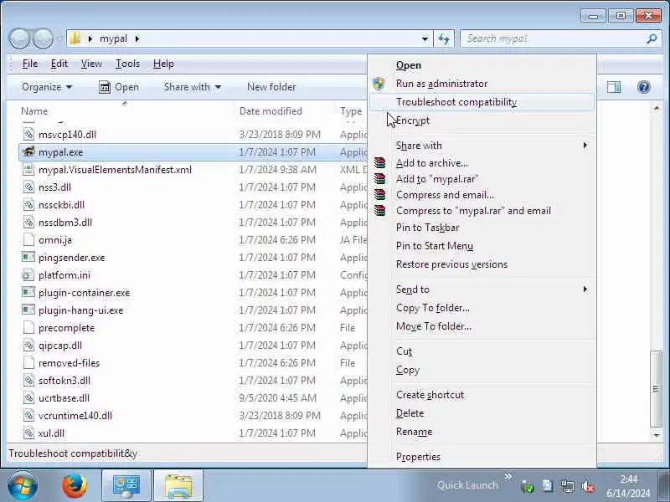Open the View menu
Viewport: 670px width, 502px height.
coord(91,64)
